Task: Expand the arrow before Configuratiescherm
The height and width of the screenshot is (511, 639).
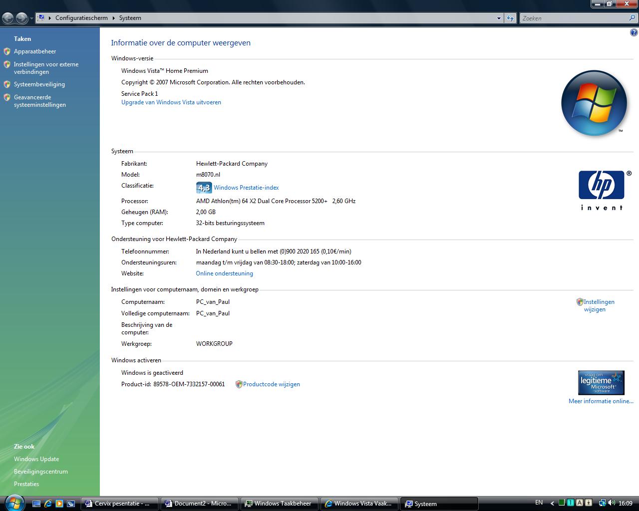Action: pos(50,18)
